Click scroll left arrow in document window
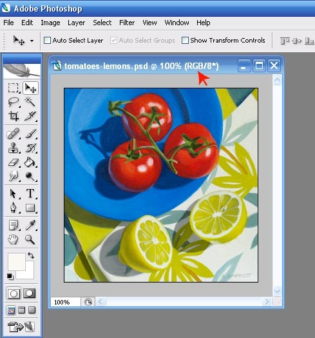The width and height of the screenshot is (315, 338). pos(100,302)
